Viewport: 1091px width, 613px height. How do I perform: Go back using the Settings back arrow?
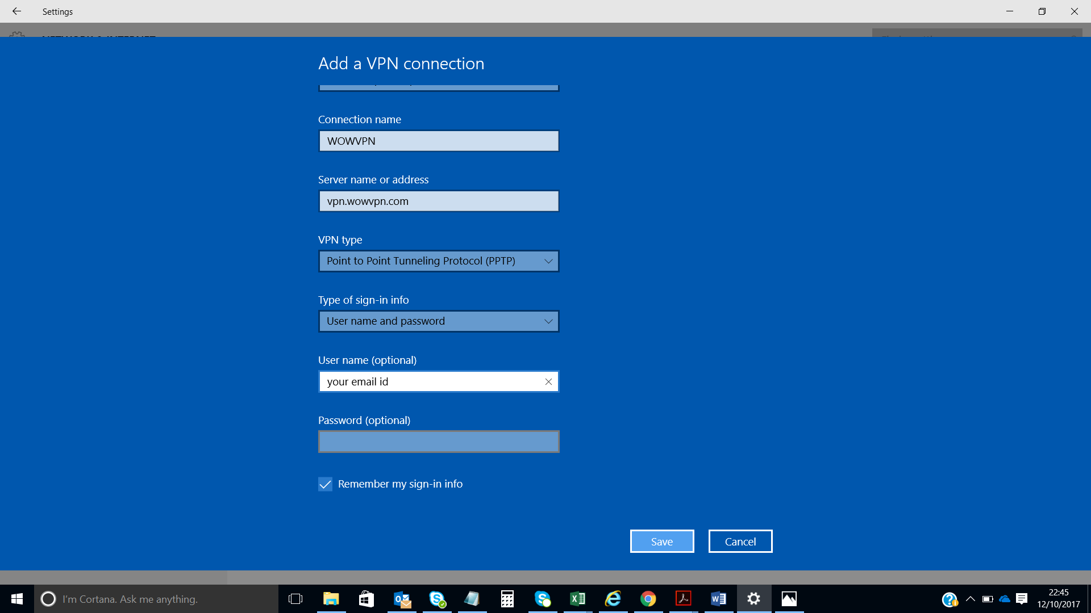[x=16, y=11]
